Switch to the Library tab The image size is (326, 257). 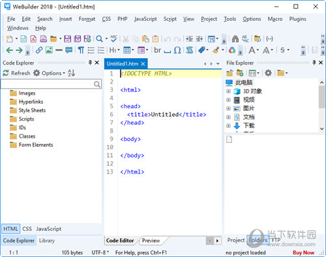pyautogui.click(x=47, y=241)
